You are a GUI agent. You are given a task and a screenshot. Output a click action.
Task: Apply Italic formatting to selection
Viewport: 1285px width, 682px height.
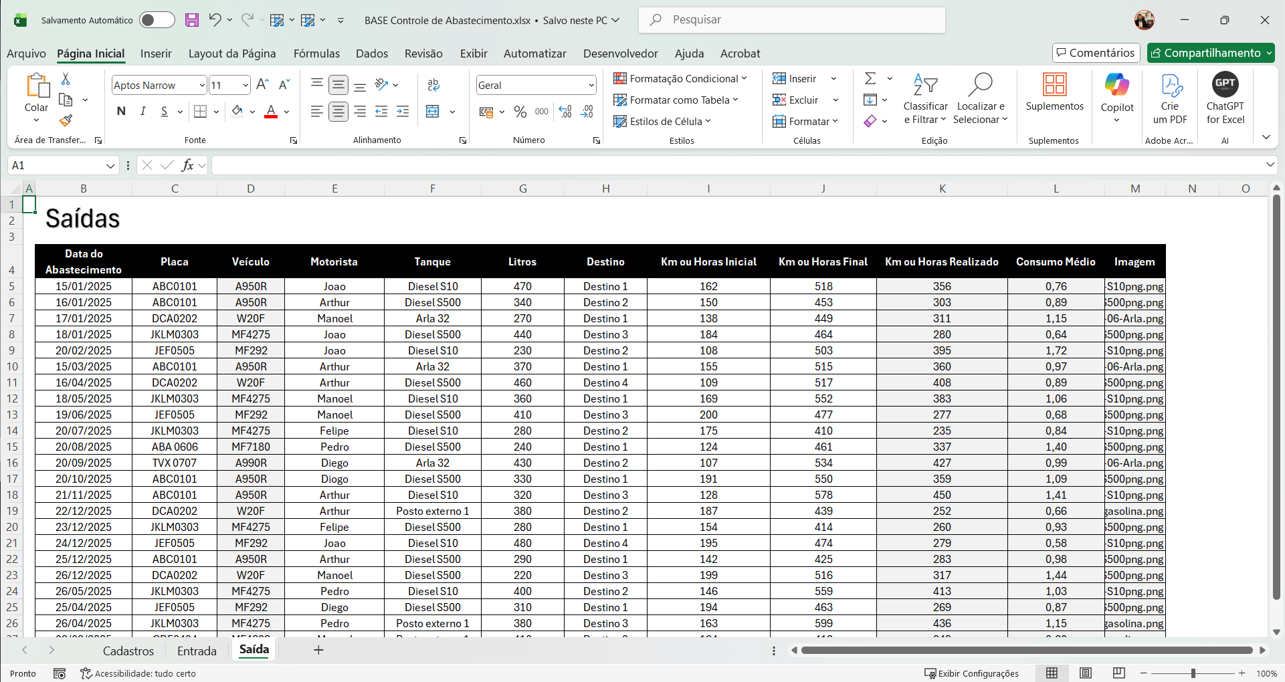pyautogui.click(x=142, y=112)
